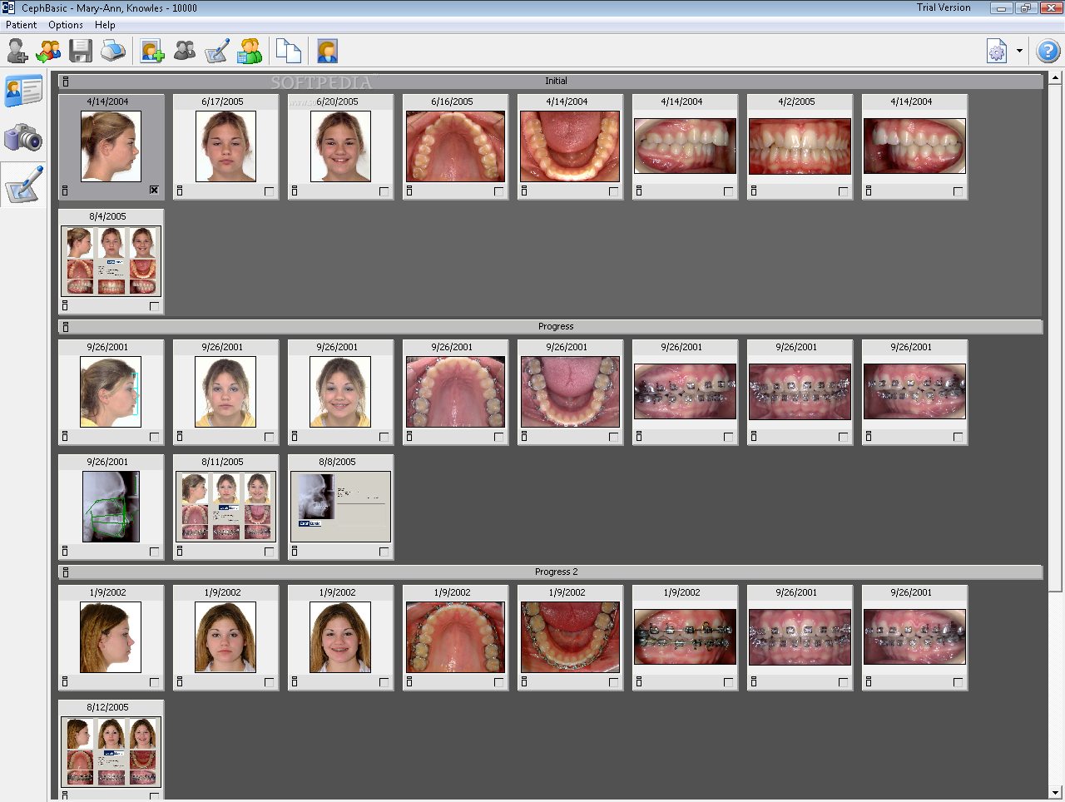Click the '8/12/2005' date label

(108, 707)
